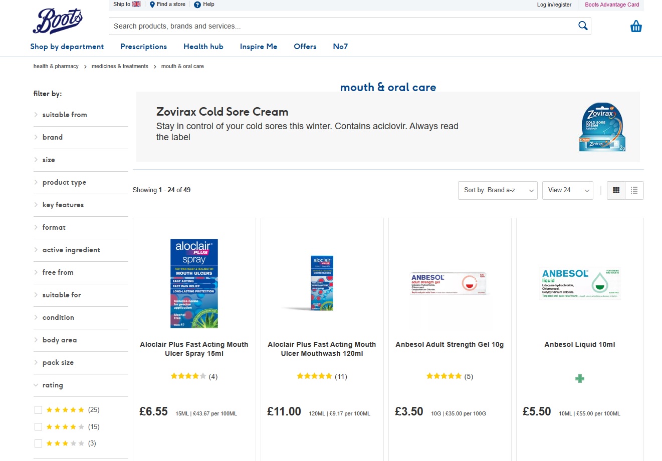The width and height of the screenshot is (662, 461).
Task: Tick the five-star rating checkbox
Action: click(38, 410)
